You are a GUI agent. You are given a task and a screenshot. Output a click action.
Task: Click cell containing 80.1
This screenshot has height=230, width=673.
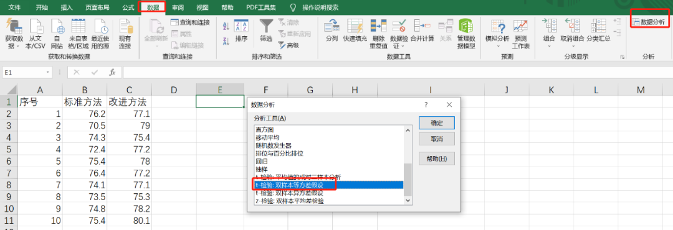tap(129, 221)
